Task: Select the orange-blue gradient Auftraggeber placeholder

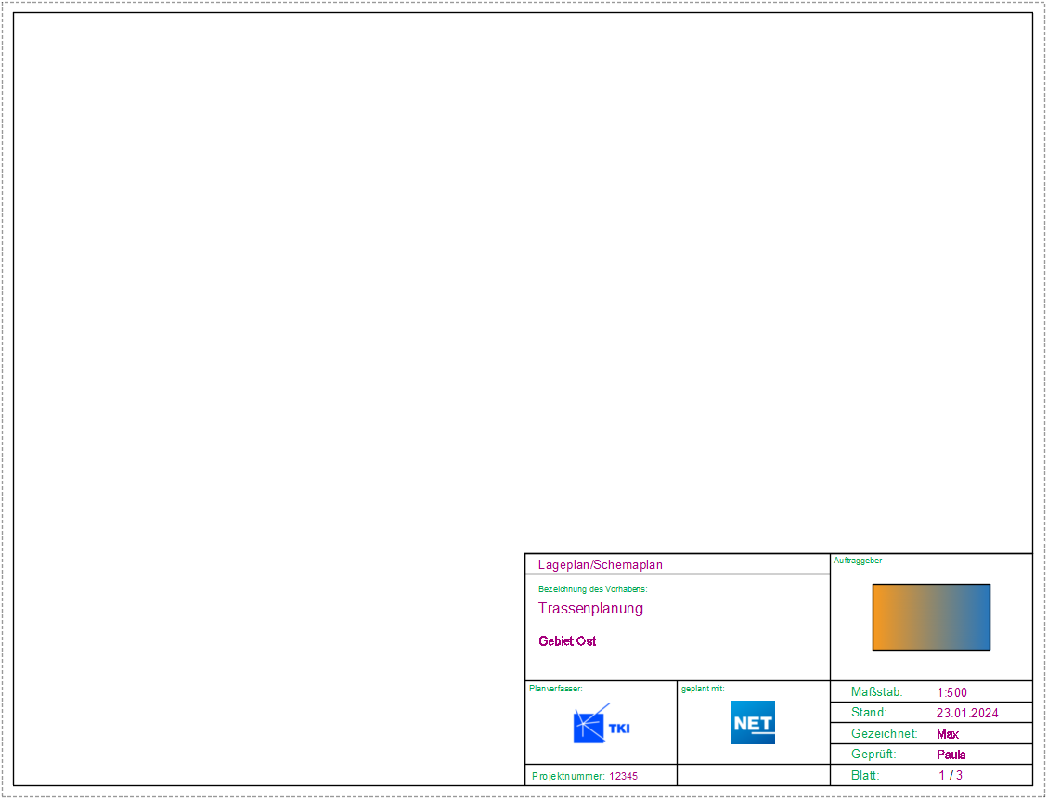Action: point(931,617)
